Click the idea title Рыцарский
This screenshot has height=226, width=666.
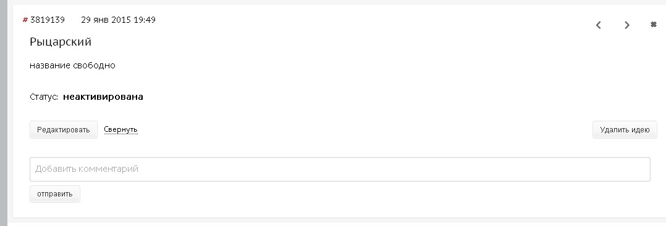pyautogui.click(x=61, y=42)
